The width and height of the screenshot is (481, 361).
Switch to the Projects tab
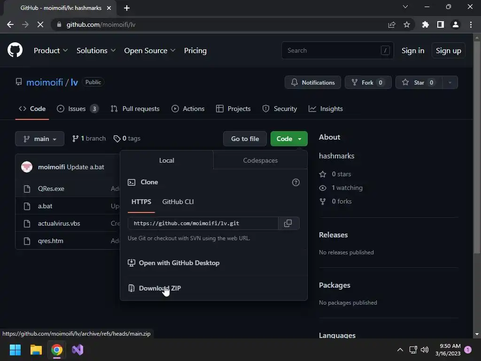tap(233, 109)
